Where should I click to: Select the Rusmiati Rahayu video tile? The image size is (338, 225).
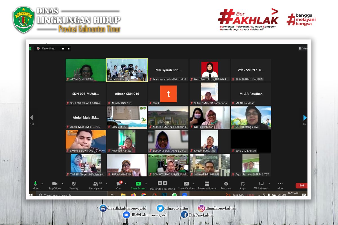[x=127, y=141]
